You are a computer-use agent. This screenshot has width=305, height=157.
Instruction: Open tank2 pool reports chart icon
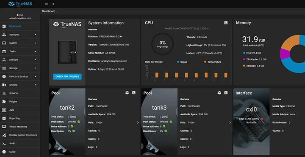[133, 93]
